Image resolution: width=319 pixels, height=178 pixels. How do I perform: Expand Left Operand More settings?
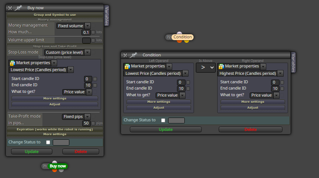pyautogui.click(x=159, y=102)
